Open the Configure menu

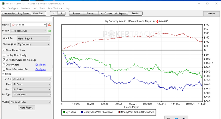pyautogui.click(x=13, y=8)
